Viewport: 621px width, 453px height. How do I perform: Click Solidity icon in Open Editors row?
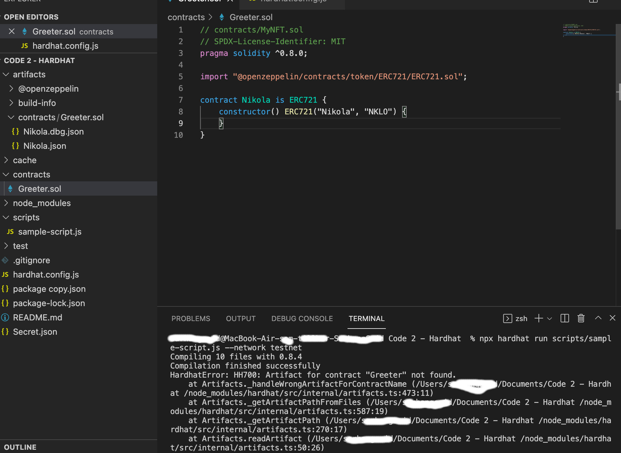tap(25, 32)
